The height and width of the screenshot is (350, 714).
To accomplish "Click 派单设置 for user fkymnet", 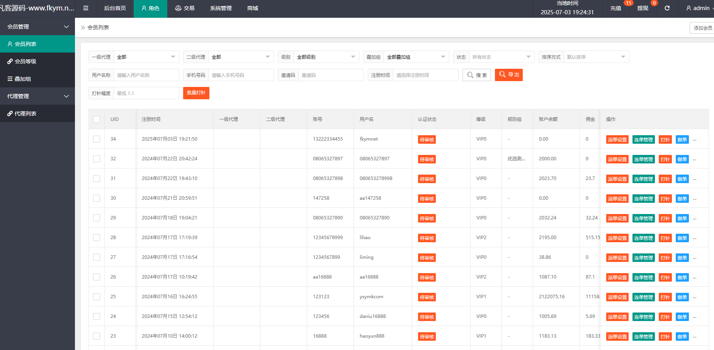I will 617,140.
